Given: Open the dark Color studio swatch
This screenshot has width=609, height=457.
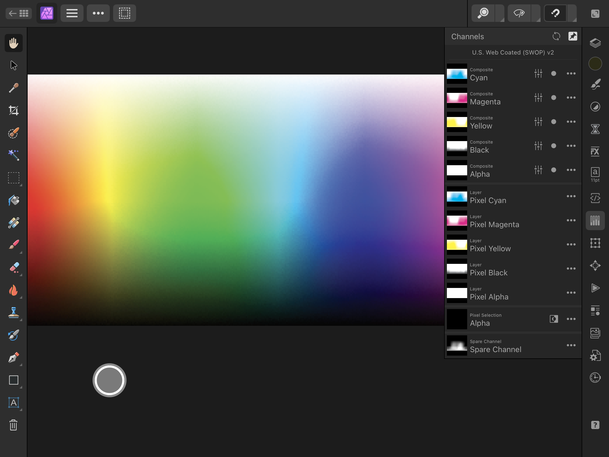Looking at the screenshot, I should pyautogui.click(x=595, y=64).
